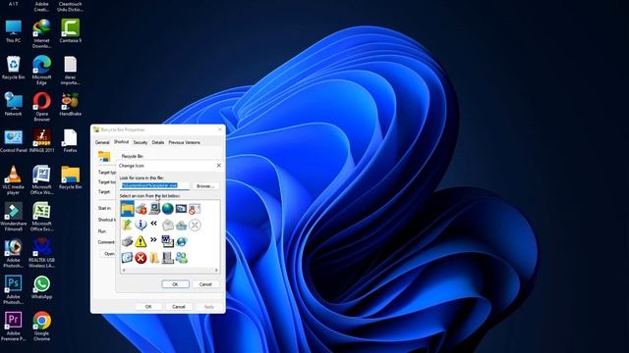Image resolution: width=629 pixels, height=353 pixels.
Task: Pick the Internet Explorer globe icon
Action: click(x=181, y=241)
